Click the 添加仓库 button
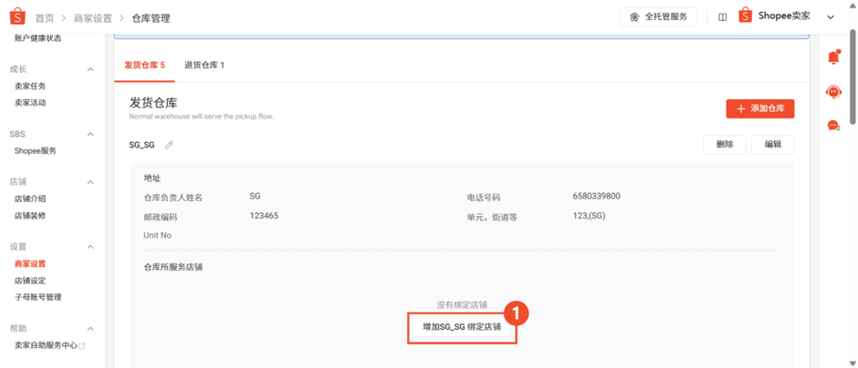 coord(760,108)
